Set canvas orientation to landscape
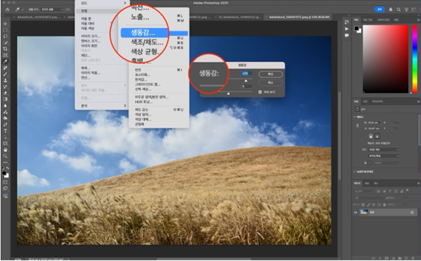Viewport: 421px width, 261px height. tap(377, 136)
